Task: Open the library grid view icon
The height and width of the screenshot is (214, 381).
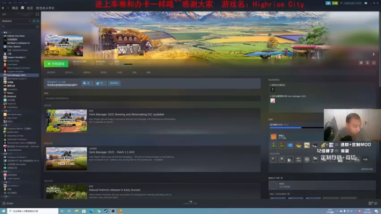Action: [x=37, y=15]
